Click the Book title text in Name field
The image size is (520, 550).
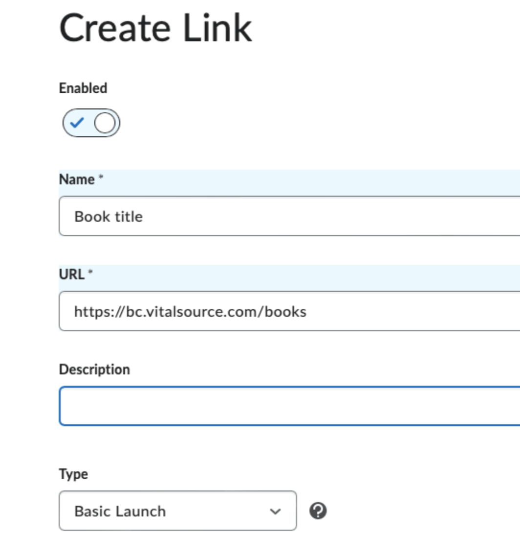[108, 216]
